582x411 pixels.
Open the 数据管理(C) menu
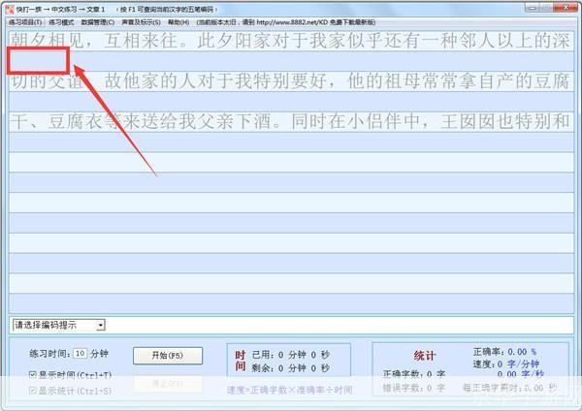pyautogui.click(x=98, y=22)
